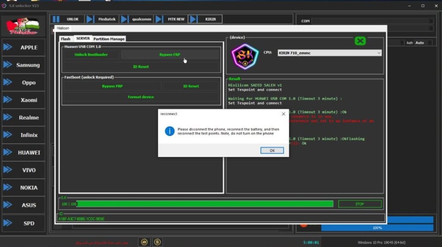Click the green progress bar

coord(205,204)
